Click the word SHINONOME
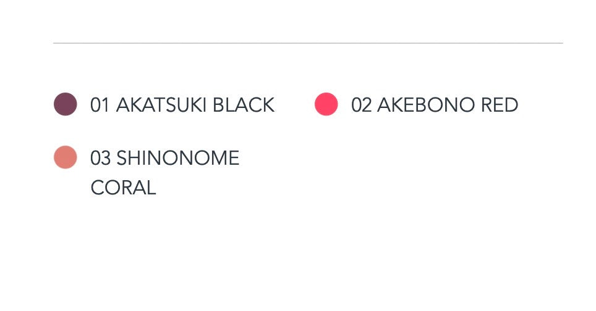This screenshot has height=311, width=596. pos(177,159)
